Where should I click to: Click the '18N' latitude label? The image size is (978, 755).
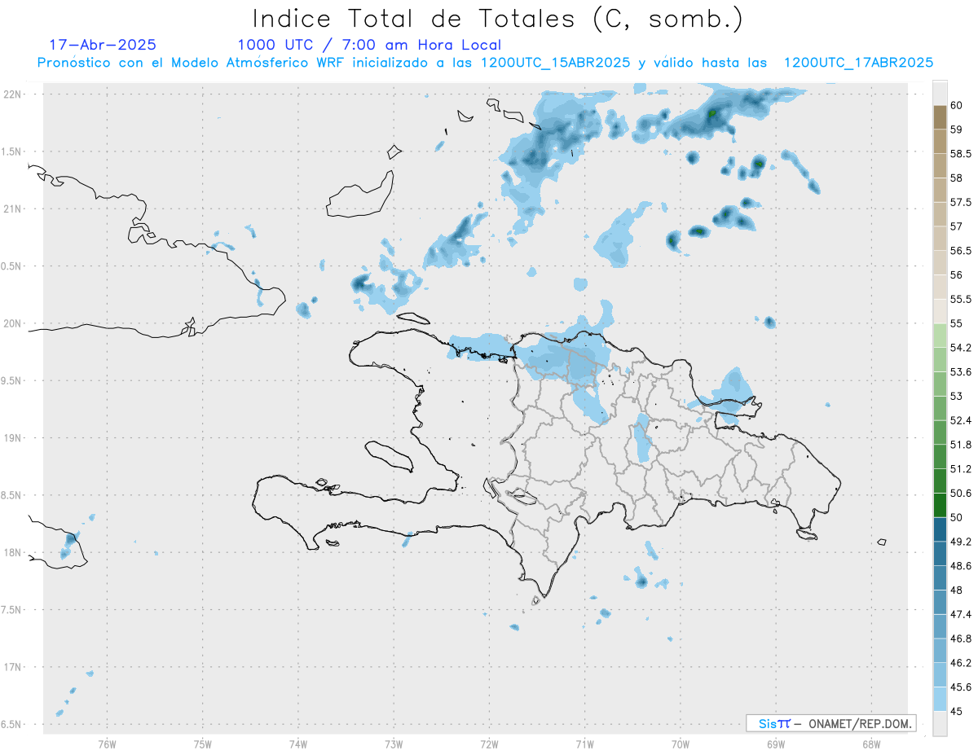point(13,552)
